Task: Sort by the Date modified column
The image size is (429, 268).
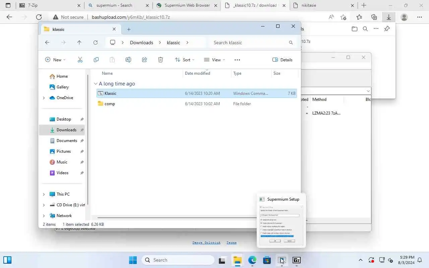Action: pos(197,73)
